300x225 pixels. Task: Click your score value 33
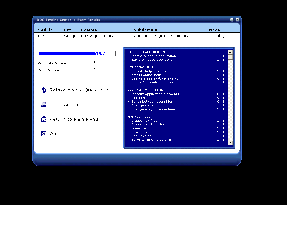click(94, 69)
